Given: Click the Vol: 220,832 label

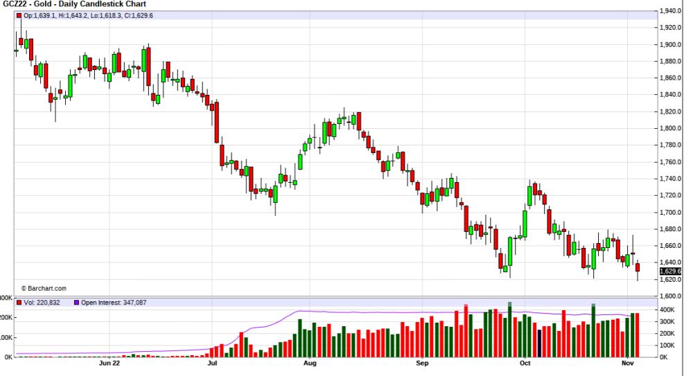Looking at the screenshot, I should [x=42, y=303].
